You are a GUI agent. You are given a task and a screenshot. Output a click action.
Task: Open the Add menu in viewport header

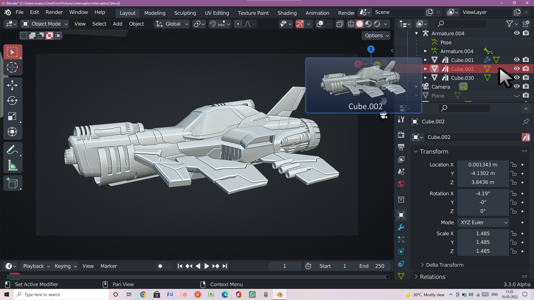click(117, 24)
